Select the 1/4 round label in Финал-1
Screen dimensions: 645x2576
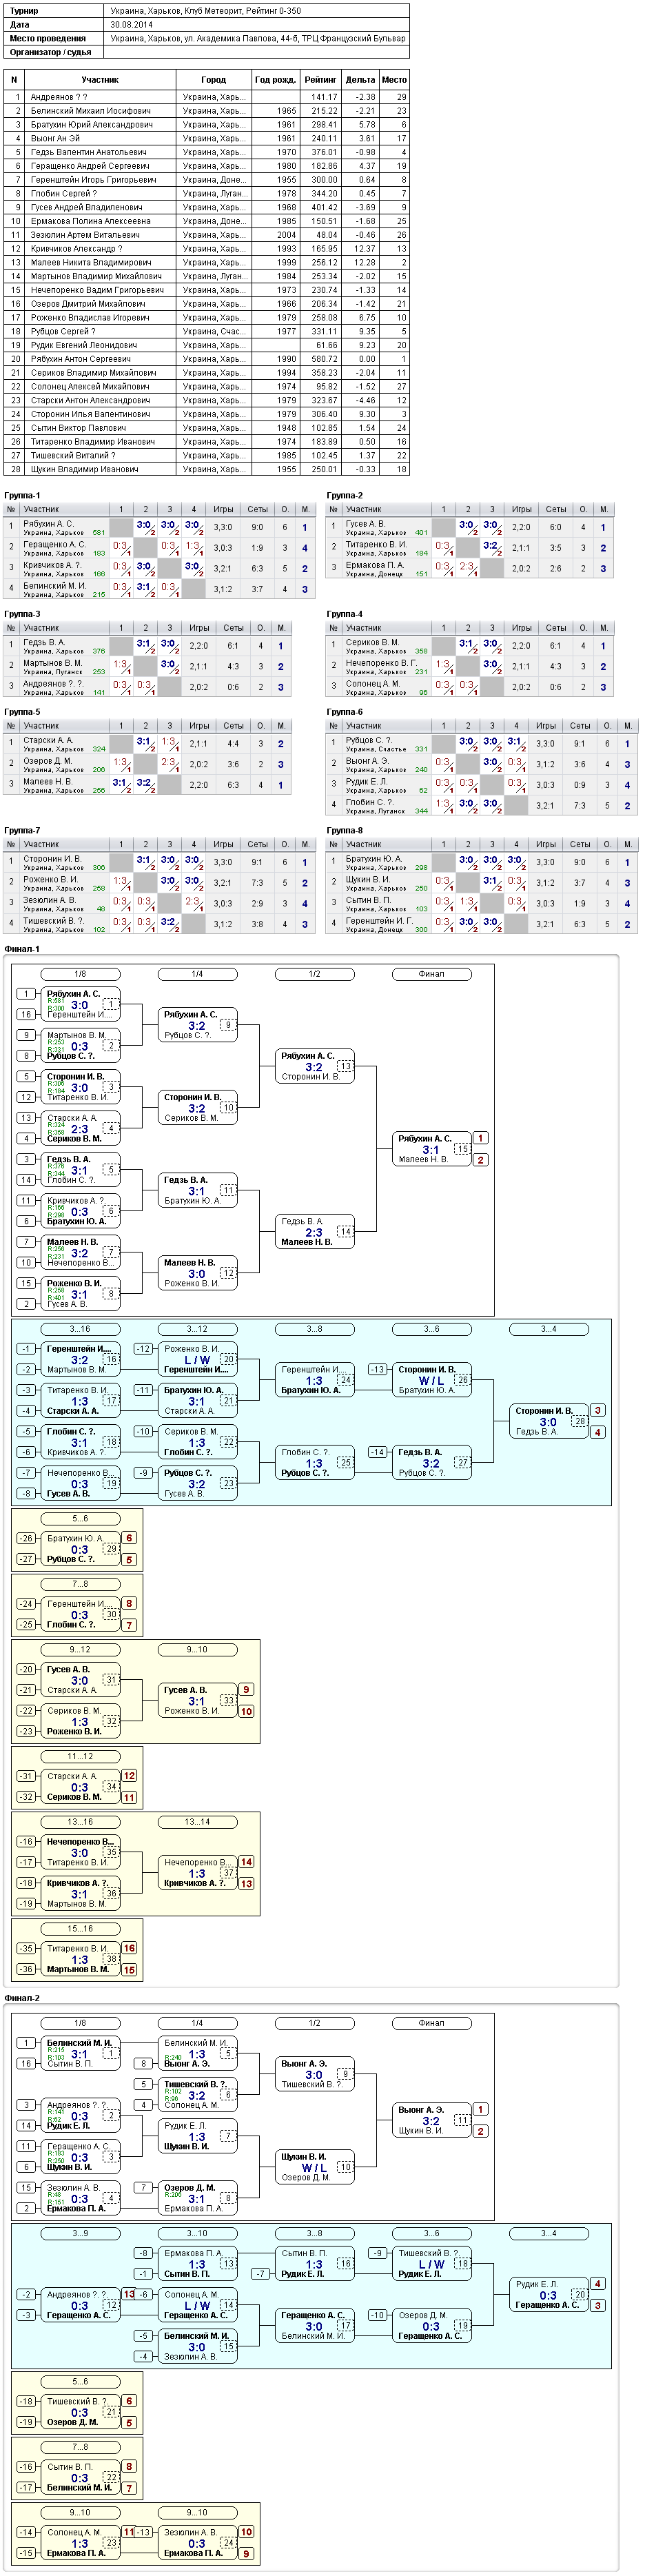pos(197,974)
